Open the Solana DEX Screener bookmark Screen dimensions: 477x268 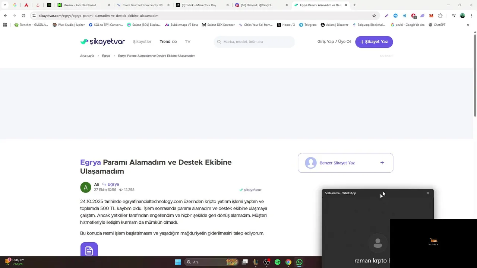(x=218, y=25)
